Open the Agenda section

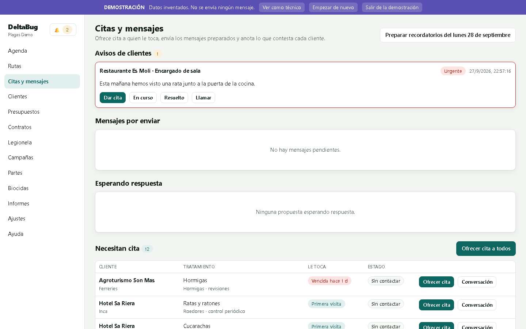[x=42, y=51]
